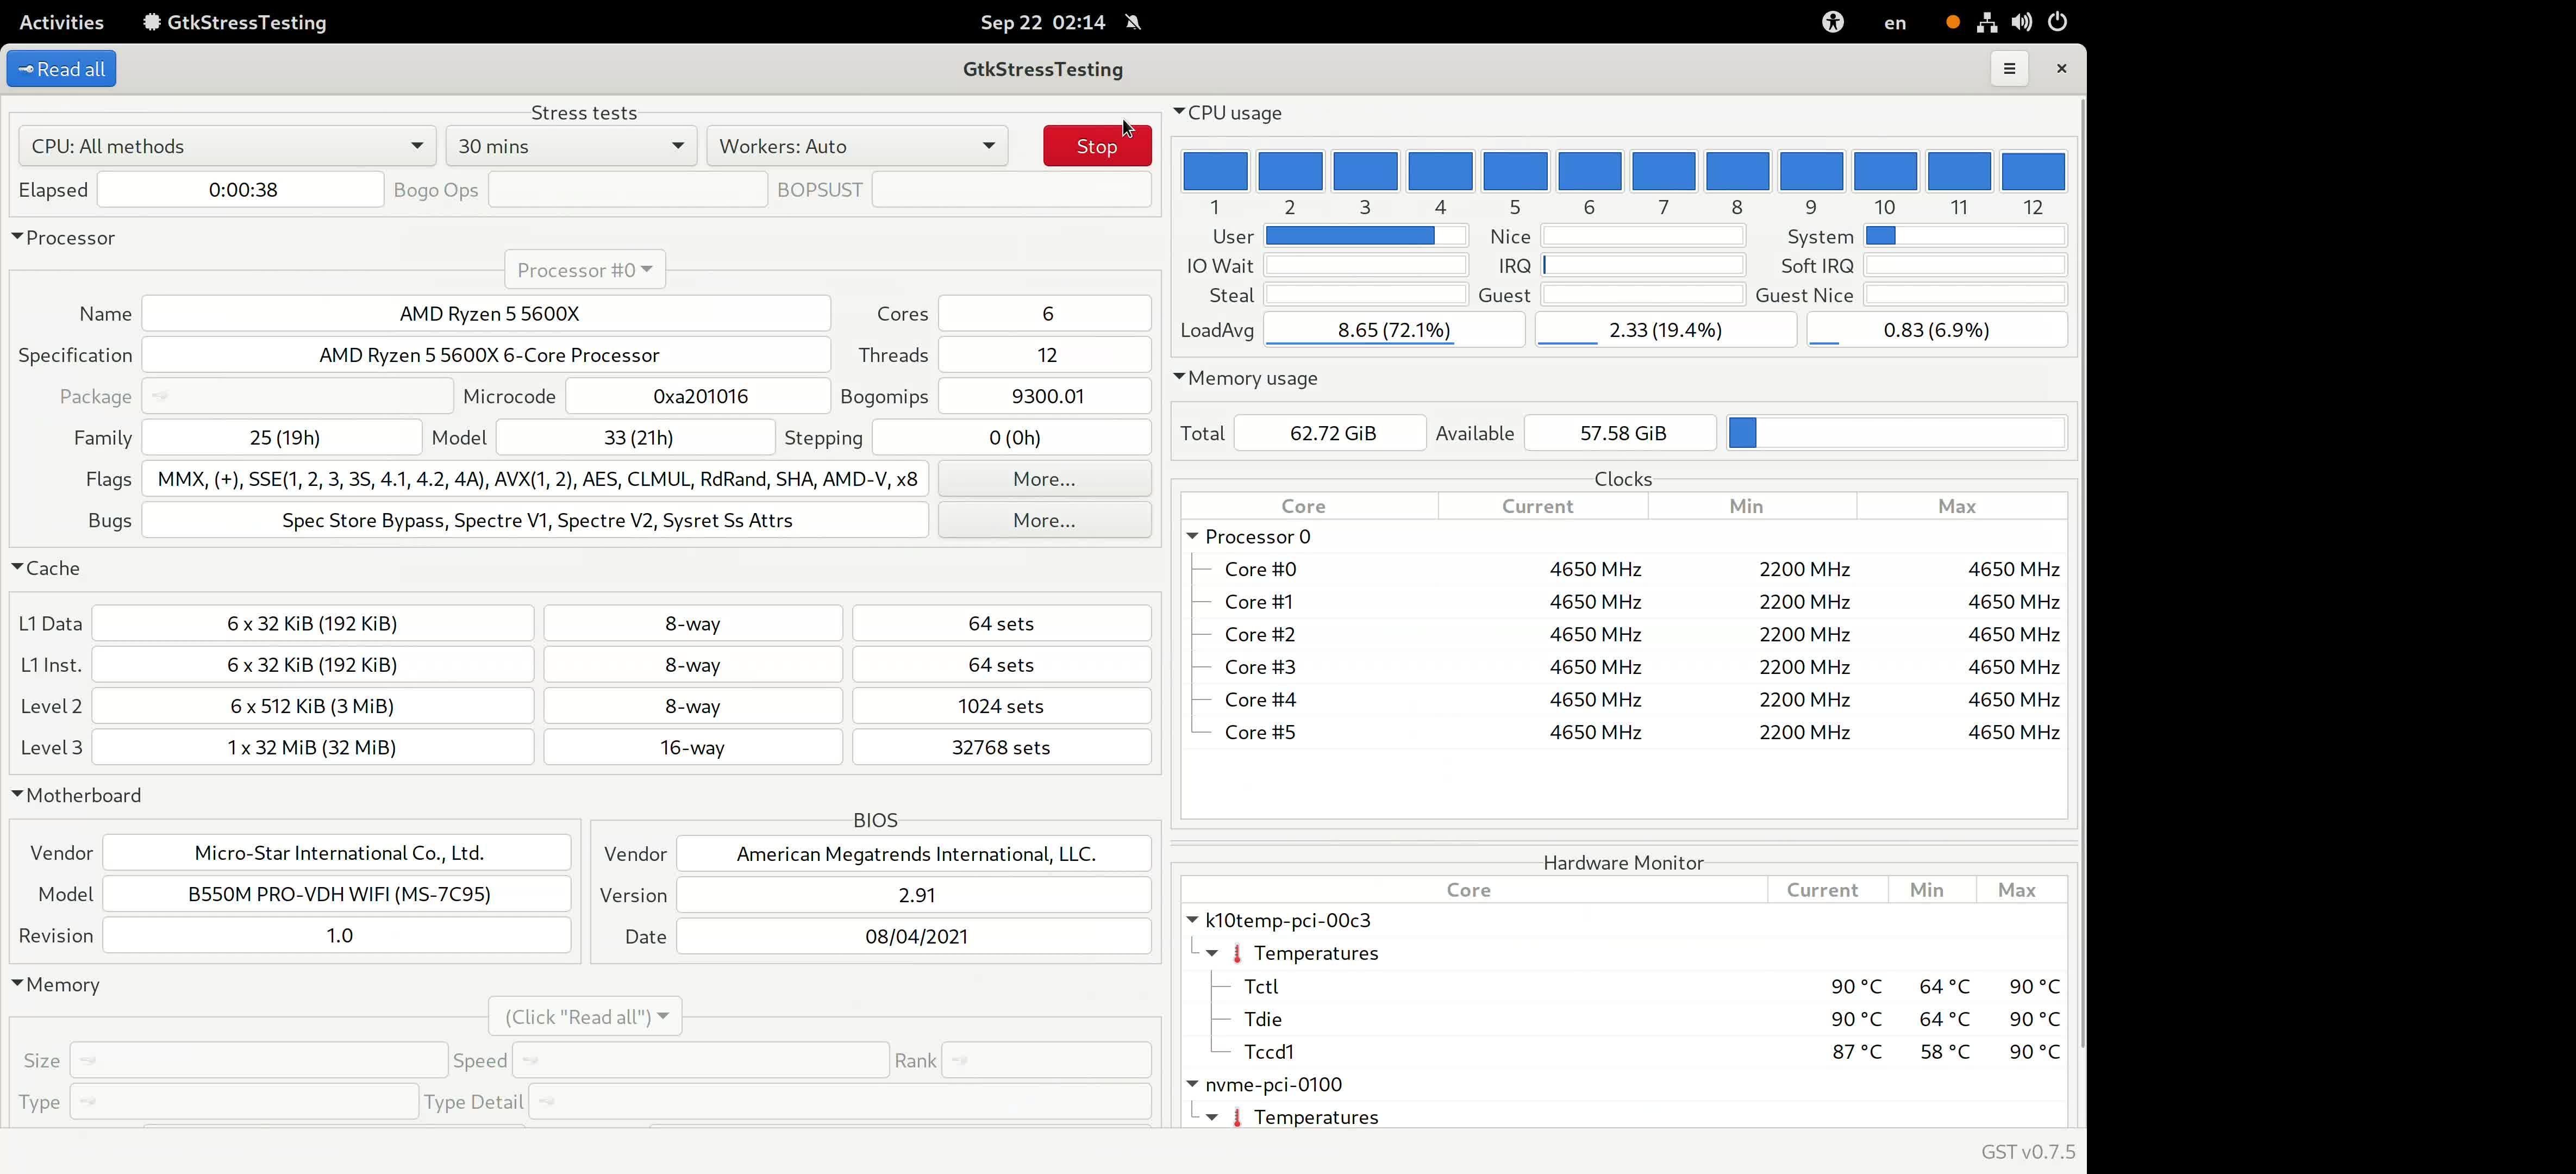The height and width of the screenshot is (1174, 2576).
Task: Open the volume control in system tray
Action: (2021, 22)
